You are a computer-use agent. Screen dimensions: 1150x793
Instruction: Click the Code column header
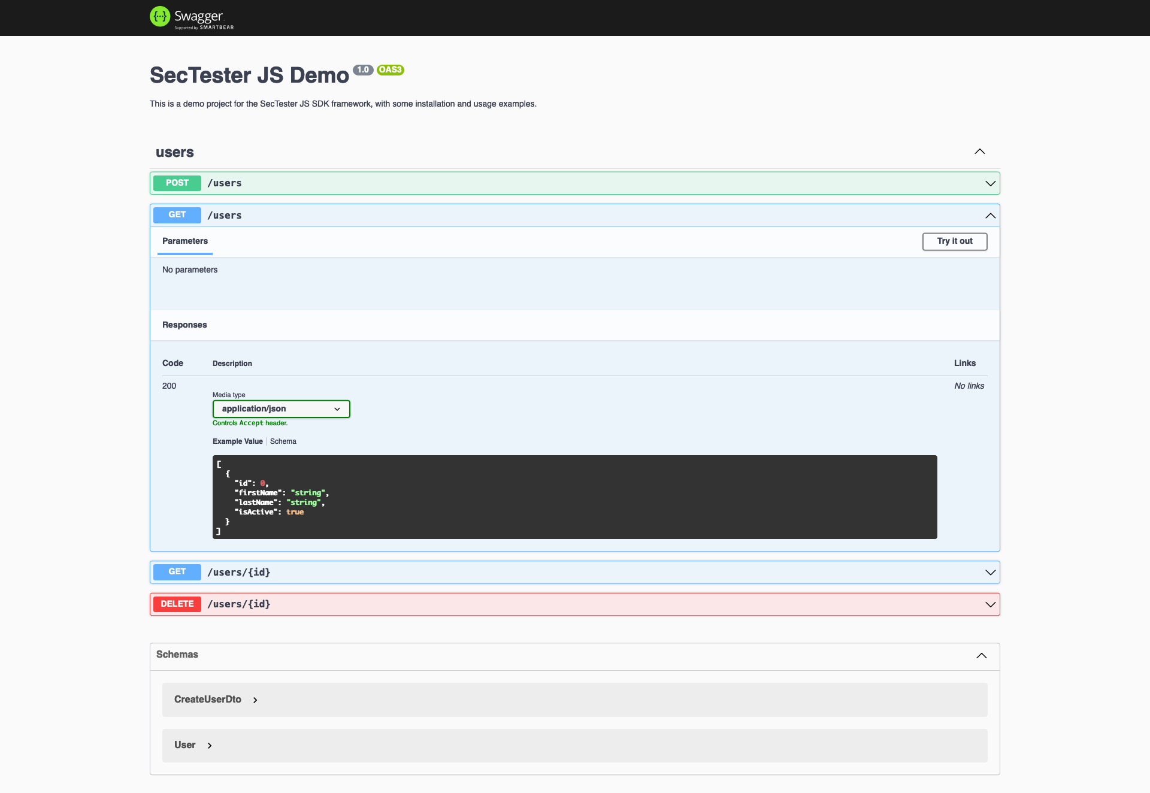[172, 363]
